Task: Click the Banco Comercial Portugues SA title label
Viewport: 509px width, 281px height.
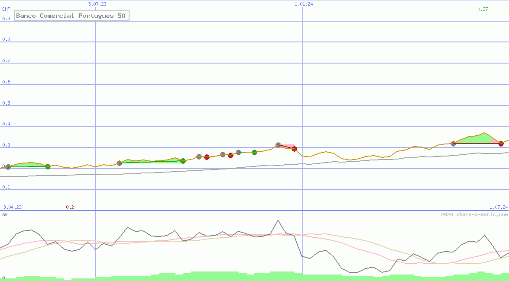Action: point(71,16)
